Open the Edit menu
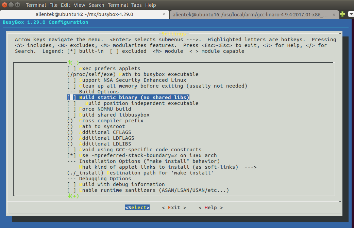The width and height of the screenshot is (354, 228). coord(66,5)
